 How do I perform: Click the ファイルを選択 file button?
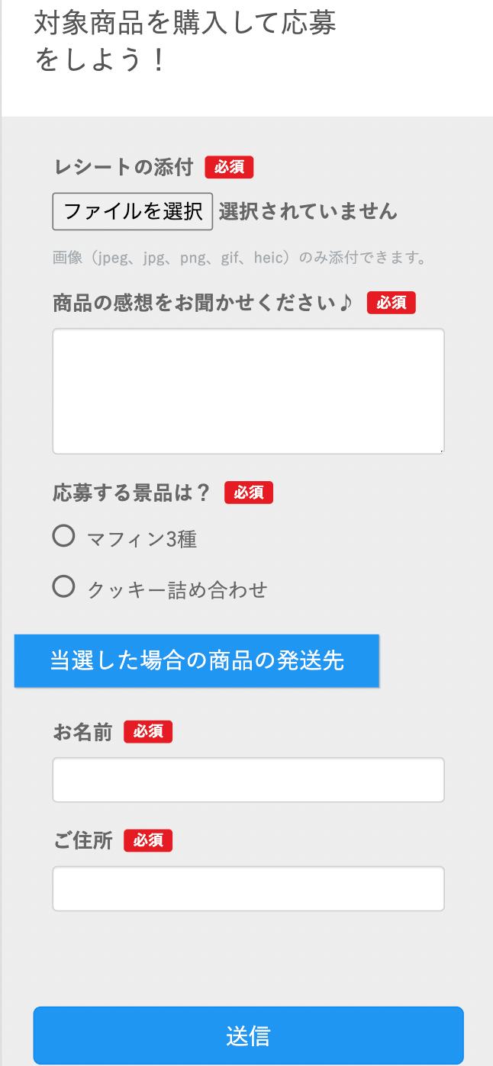point(132,211)
